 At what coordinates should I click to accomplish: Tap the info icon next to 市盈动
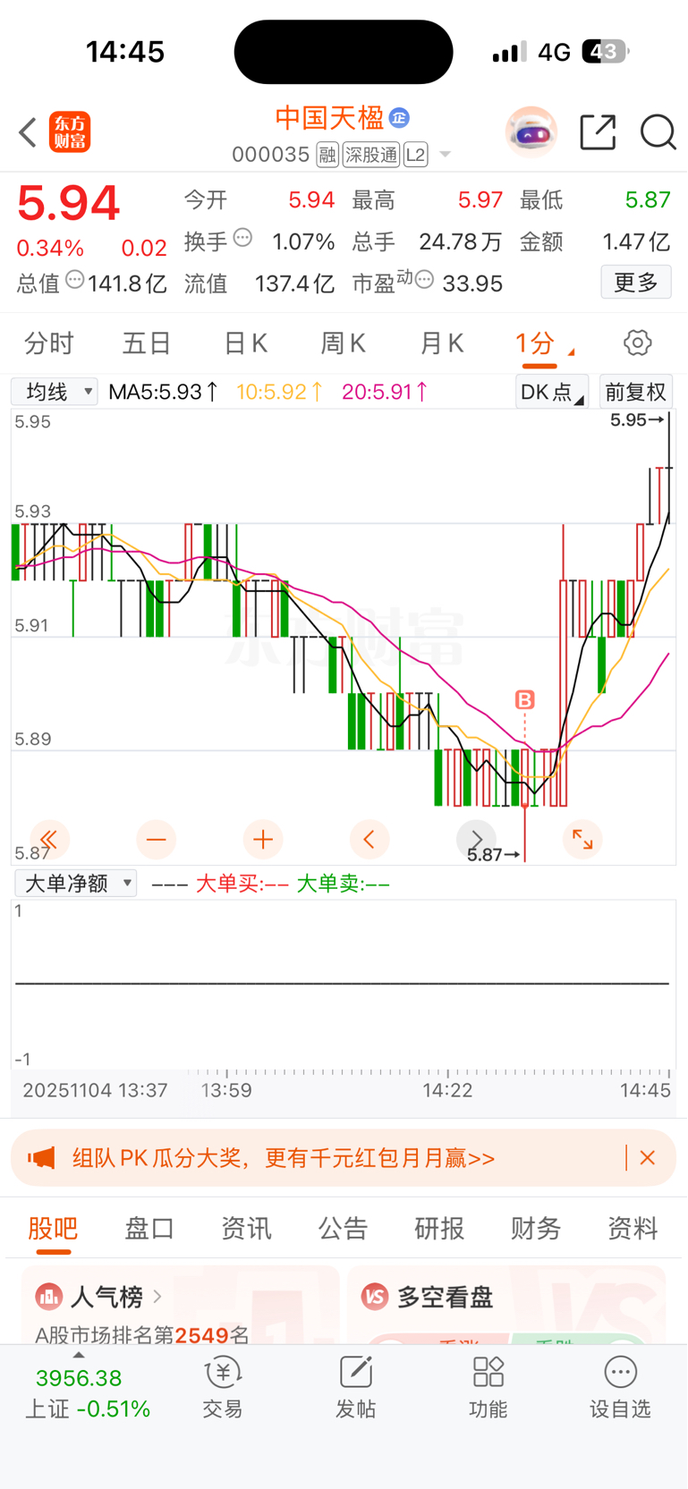tap(425, 280)
